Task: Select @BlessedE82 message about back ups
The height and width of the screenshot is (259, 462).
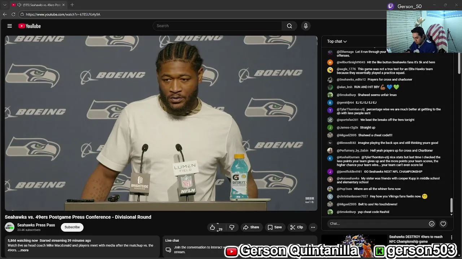Action: tap(398, 143)
